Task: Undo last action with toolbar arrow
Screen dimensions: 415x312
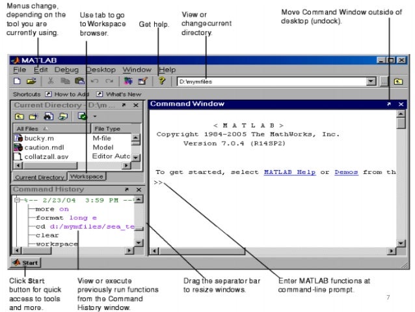Action: click(94, 81)
